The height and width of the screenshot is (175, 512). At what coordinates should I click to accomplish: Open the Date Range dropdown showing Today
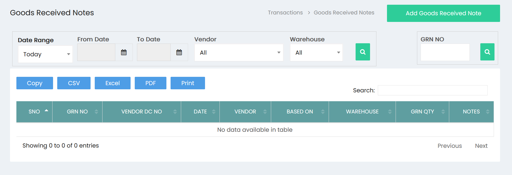[45, 54]
